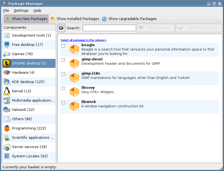Check the gimp-devel package checkbox
Viewport: 224px width, 171px height.
[x=63, y=60]
